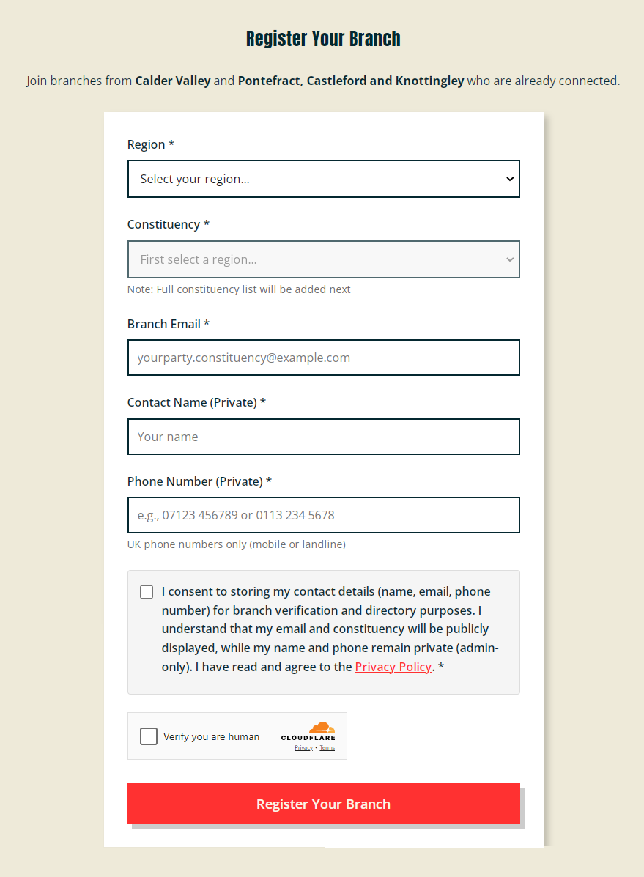The width and height of the screenshot is (644, 877).
Task: Click the 'Constituency *' field label
Action: click(x=168, y=224)
